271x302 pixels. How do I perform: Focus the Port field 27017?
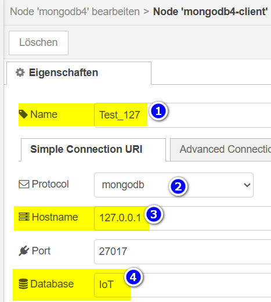(x=183, y=251)
